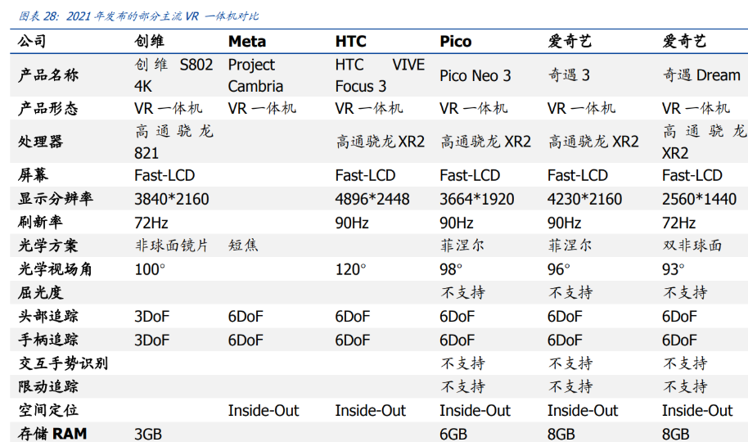Click the 奇遇 3 product name
The height and width of the screenshot is (442, 748).
[x=569, y=75]
